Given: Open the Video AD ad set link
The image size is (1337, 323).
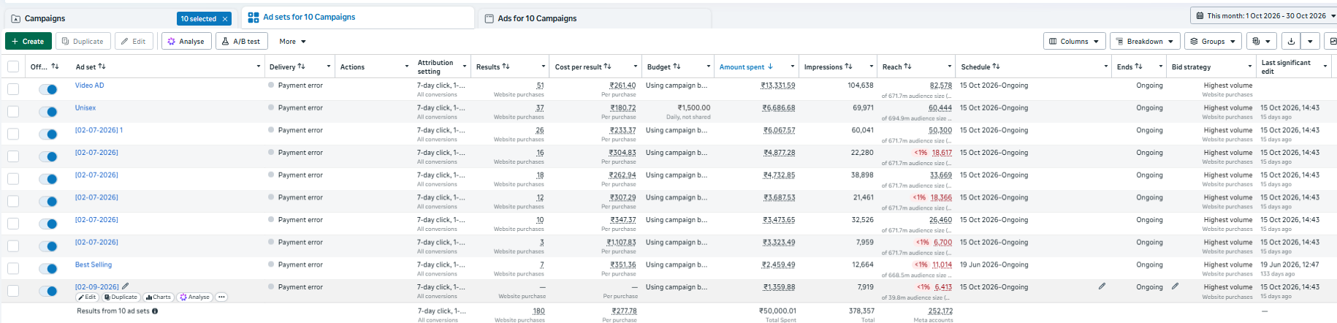Looking at the screenshot, I should (89, 85).
